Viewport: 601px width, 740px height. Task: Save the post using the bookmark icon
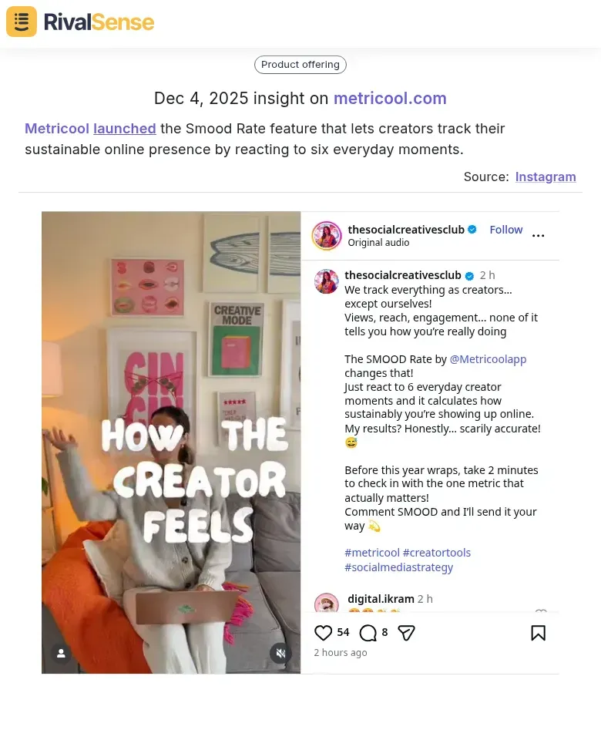point(538,631)
